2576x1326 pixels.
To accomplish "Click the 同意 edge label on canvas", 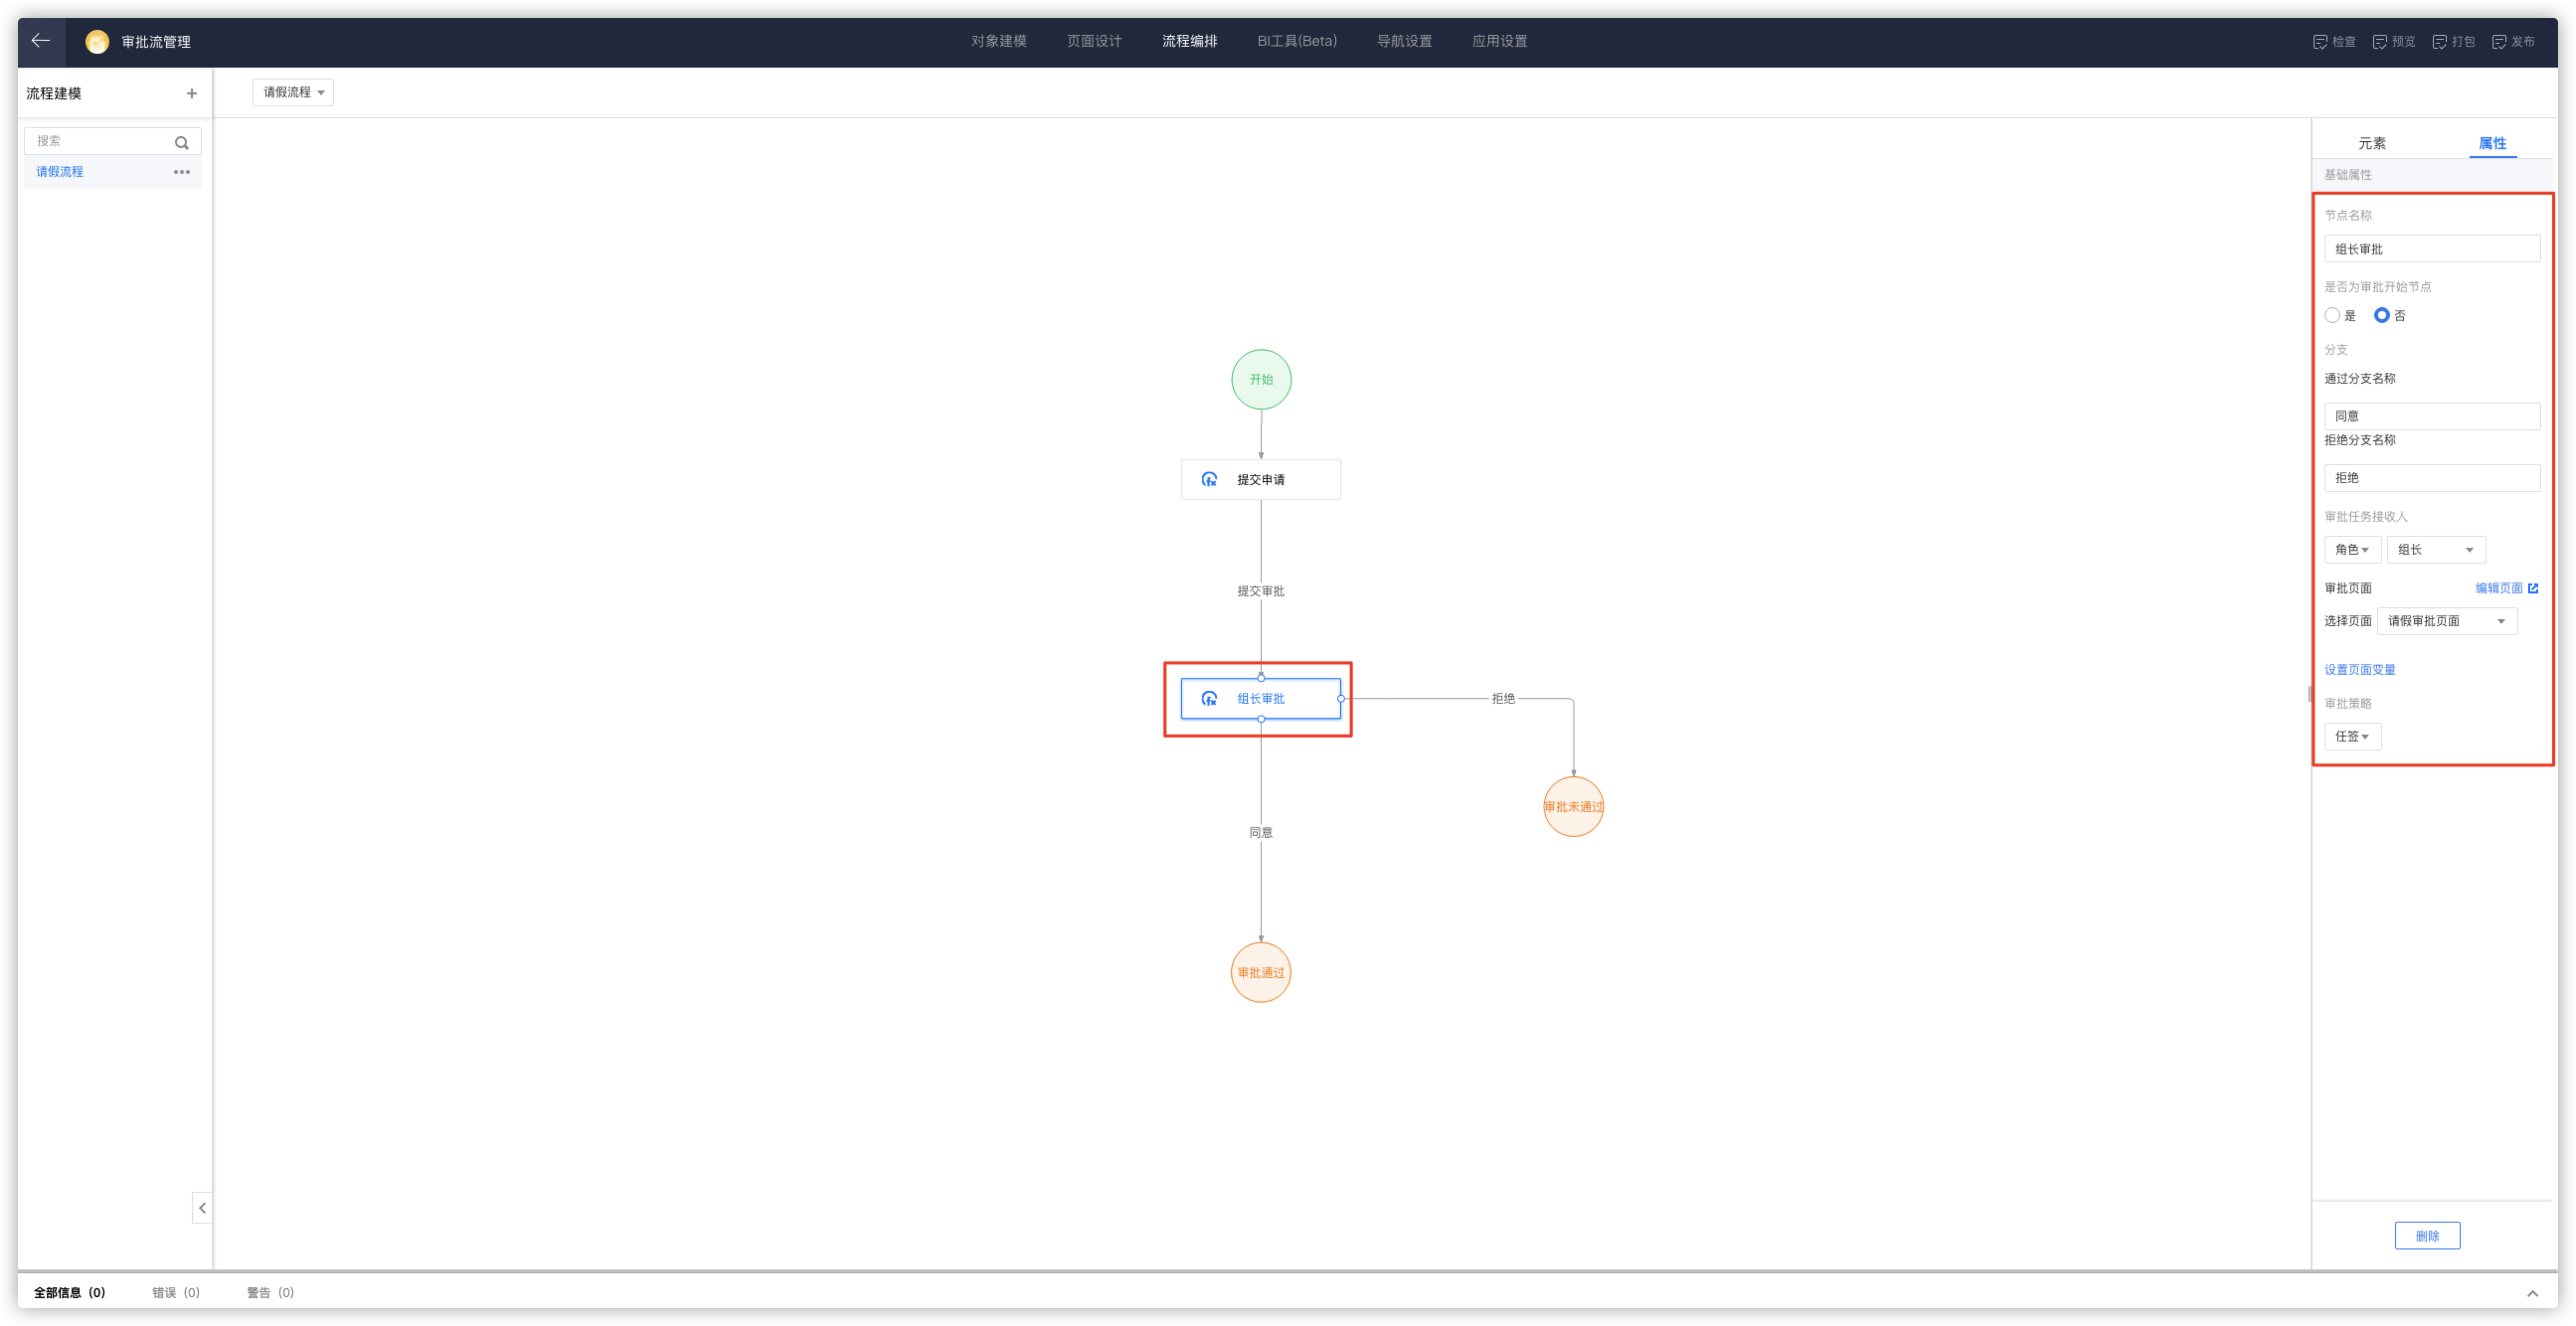I will click(x=1260, y=832).
